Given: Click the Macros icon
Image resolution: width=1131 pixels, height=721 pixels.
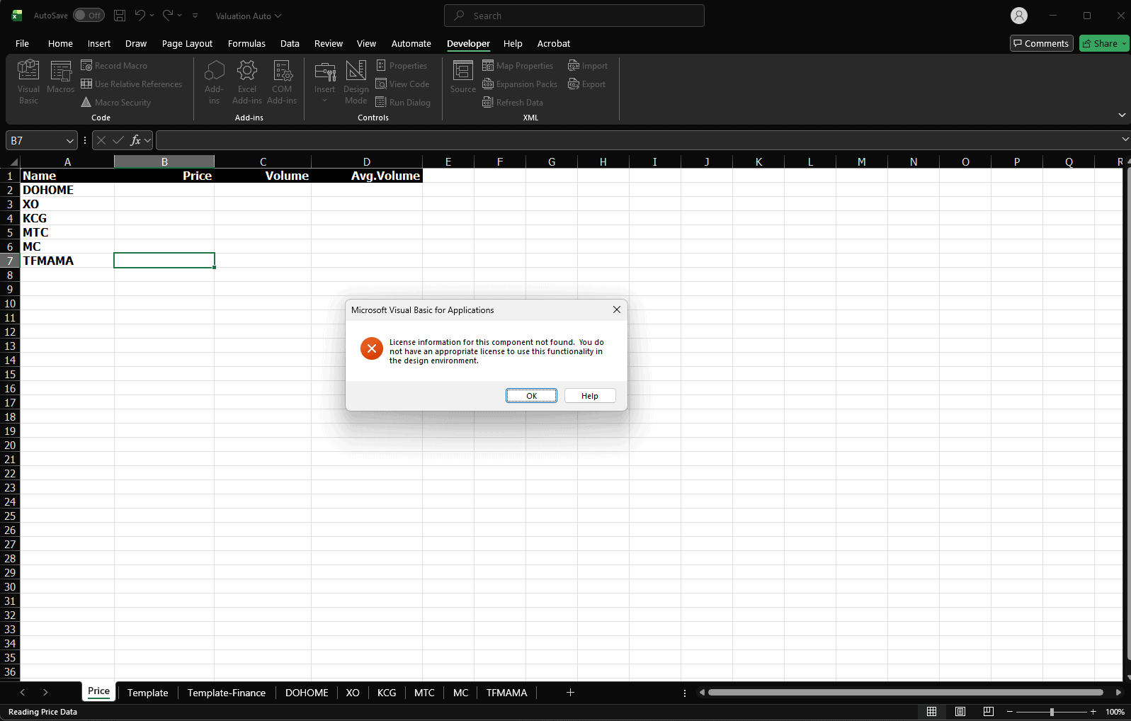Looking at the screenshot, I should 60,78.
